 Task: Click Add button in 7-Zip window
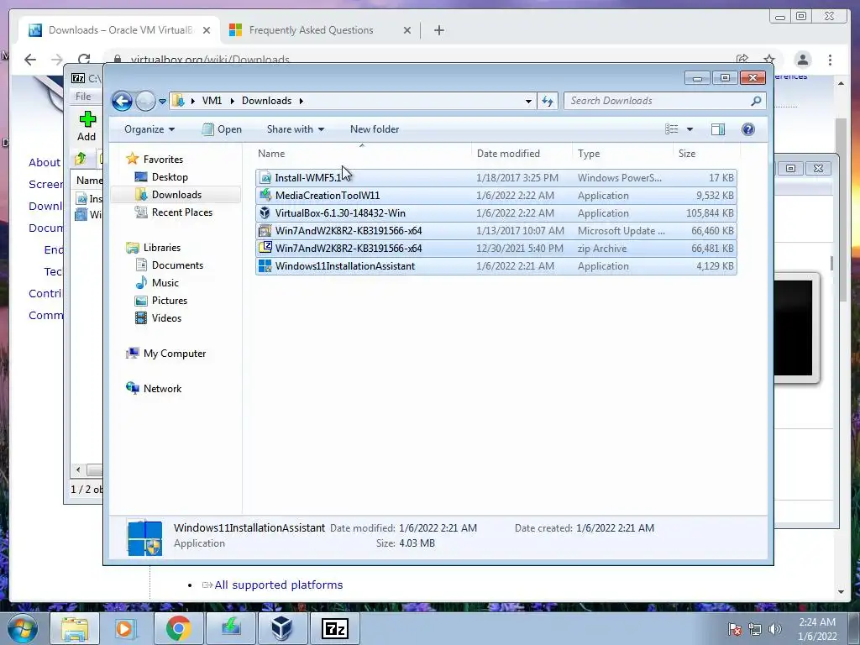[x=87, y=126]
